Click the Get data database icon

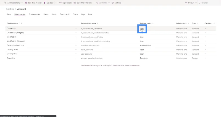tap(44, 3)
